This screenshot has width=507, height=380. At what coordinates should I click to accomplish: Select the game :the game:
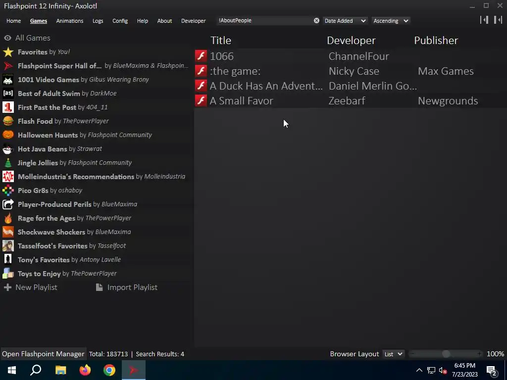point(235,71)
